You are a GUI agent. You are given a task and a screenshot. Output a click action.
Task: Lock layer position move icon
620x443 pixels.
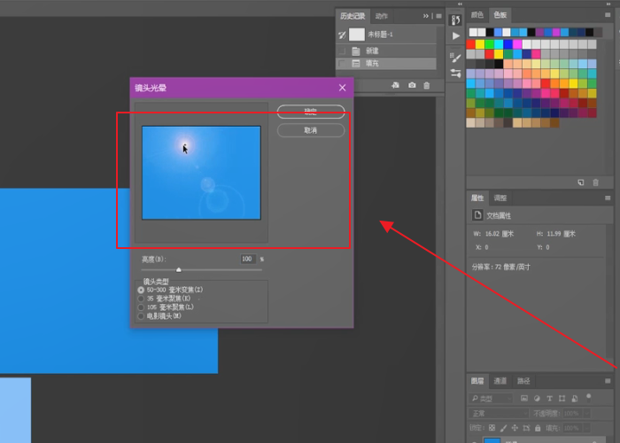click(x=515, y=428)
